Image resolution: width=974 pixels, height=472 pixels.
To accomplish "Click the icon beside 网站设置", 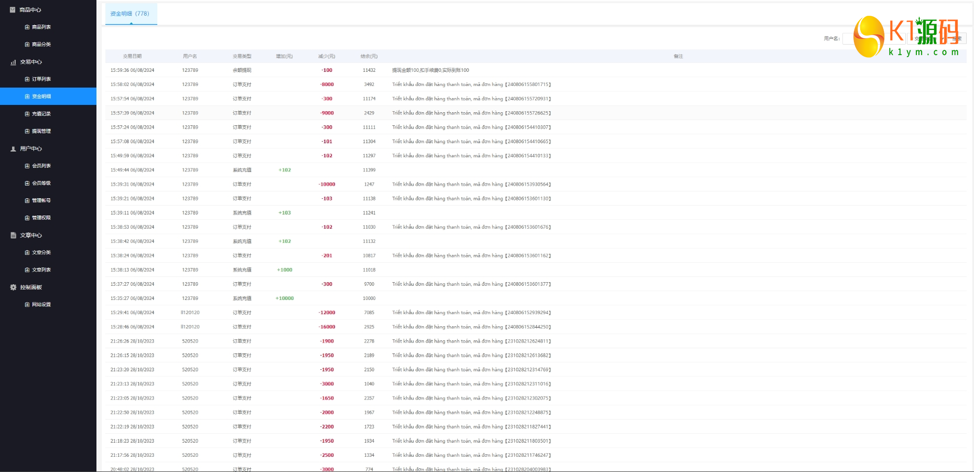I will (27, 305).
